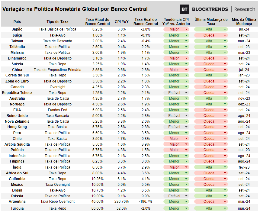Click the BT Blocktrends logo icon

point(185,9)
